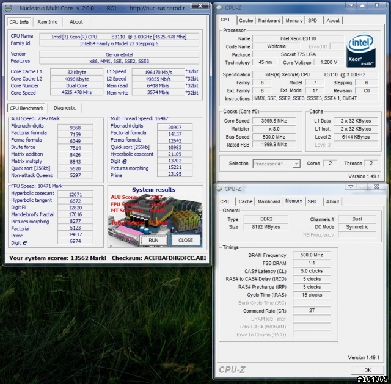The image size is (391, 384).
Task: Open Mainboard tab in upper CPU-Z window
Action: point(269,20)
